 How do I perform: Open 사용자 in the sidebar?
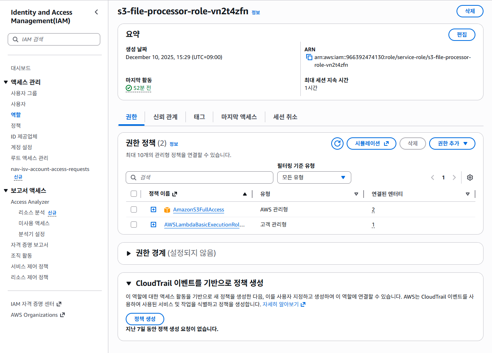[x=18, y=104]
